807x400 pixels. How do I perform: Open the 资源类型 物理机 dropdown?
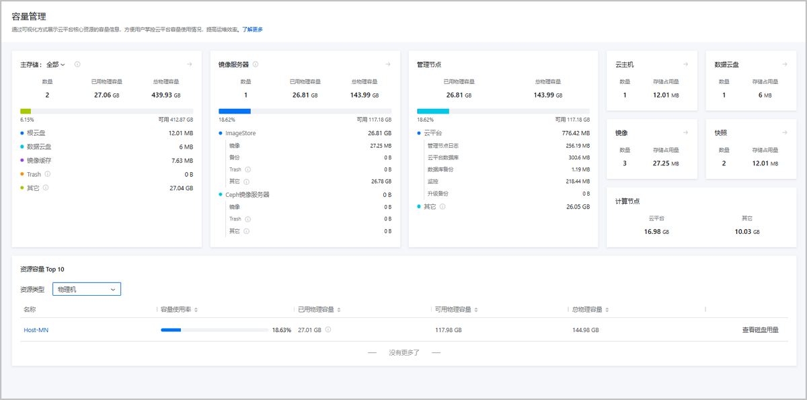pyautogui.click(x=87, y=289)
